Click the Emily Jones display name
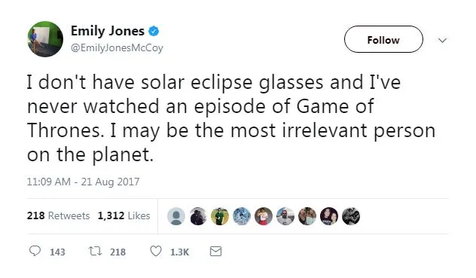476x278 pixels. (108, 31)
